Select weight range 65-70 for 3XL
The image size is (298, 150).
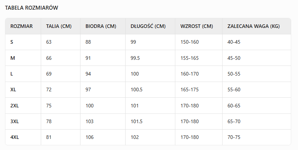234,121
